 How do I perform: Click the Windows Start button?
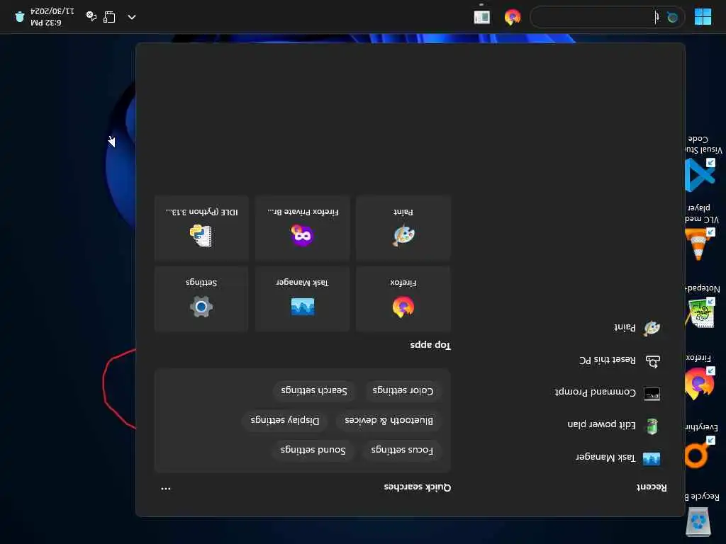(703, 17)
